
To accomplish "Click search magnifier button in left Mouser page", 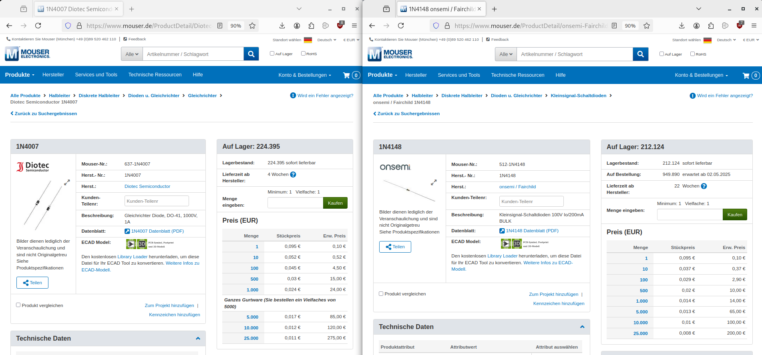I will [251, 54].
